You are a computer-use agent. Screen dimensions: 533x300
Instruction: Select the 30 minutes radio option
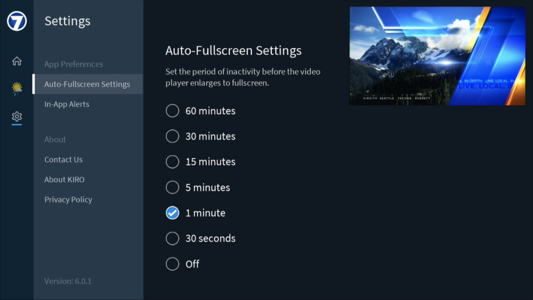pos(172,136)
